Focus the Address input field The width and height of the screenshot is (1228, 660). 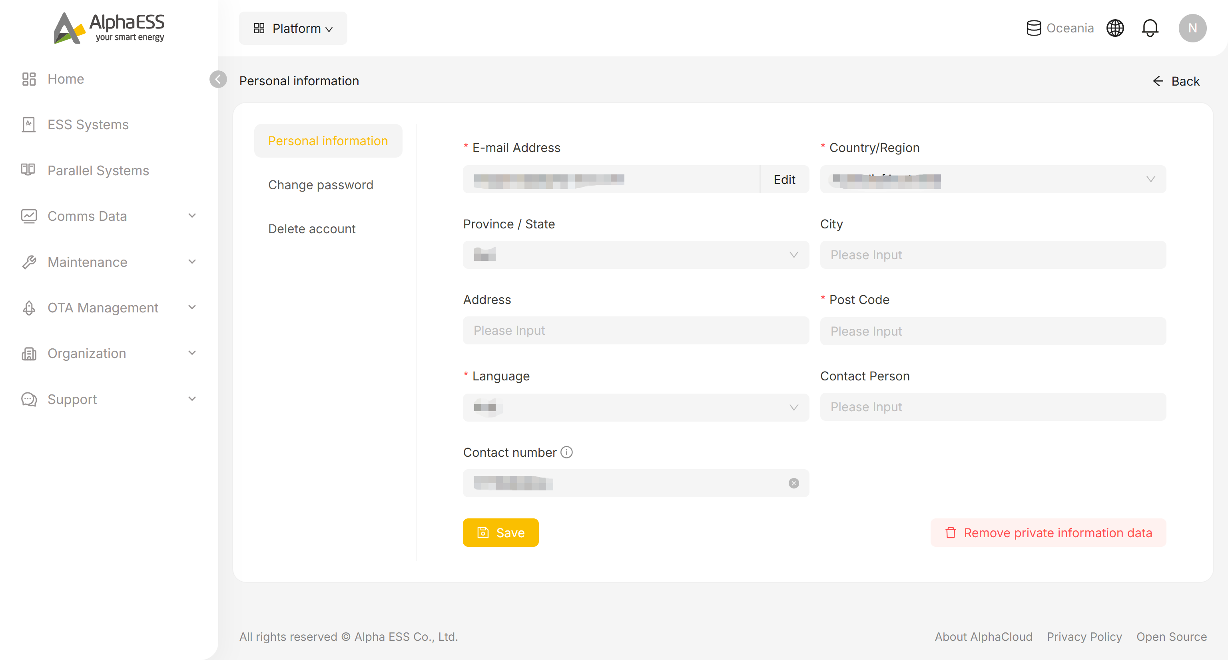point(636,330)
